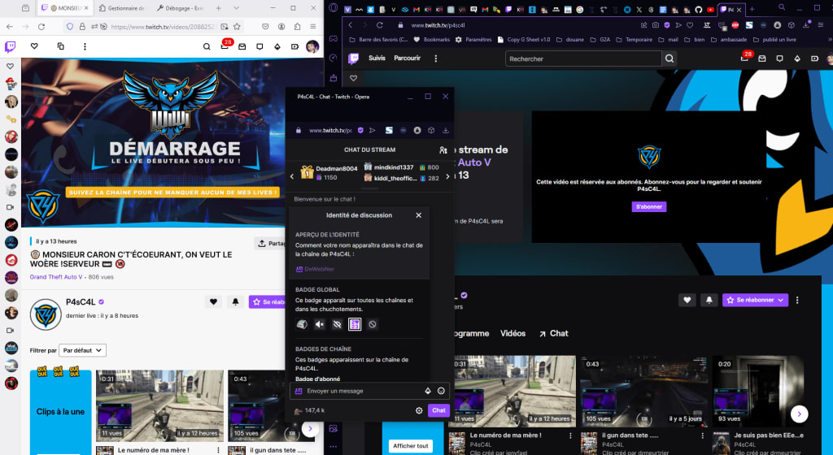
Task: Click channel points balance 147,4 k
Action: click(x=309, y=410)
